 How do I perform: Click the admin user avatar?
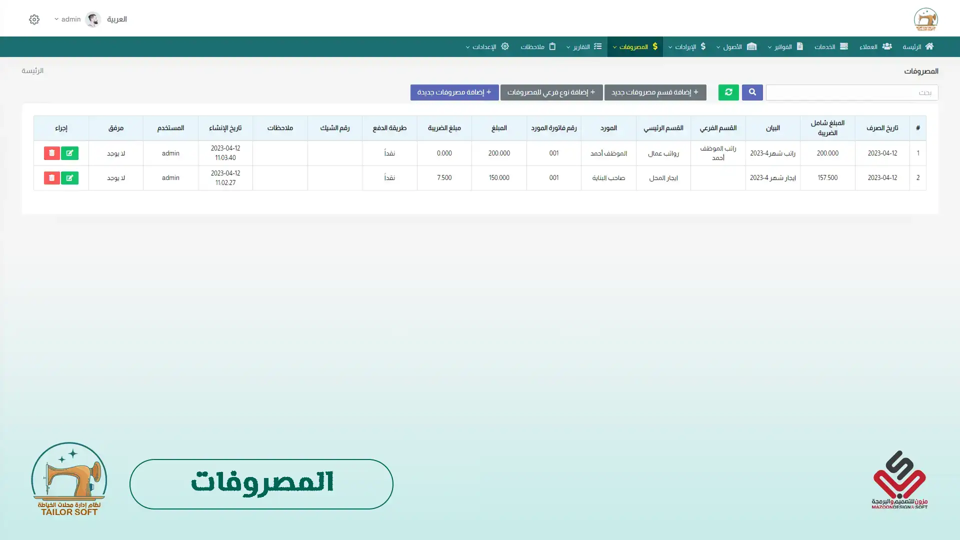93,19
